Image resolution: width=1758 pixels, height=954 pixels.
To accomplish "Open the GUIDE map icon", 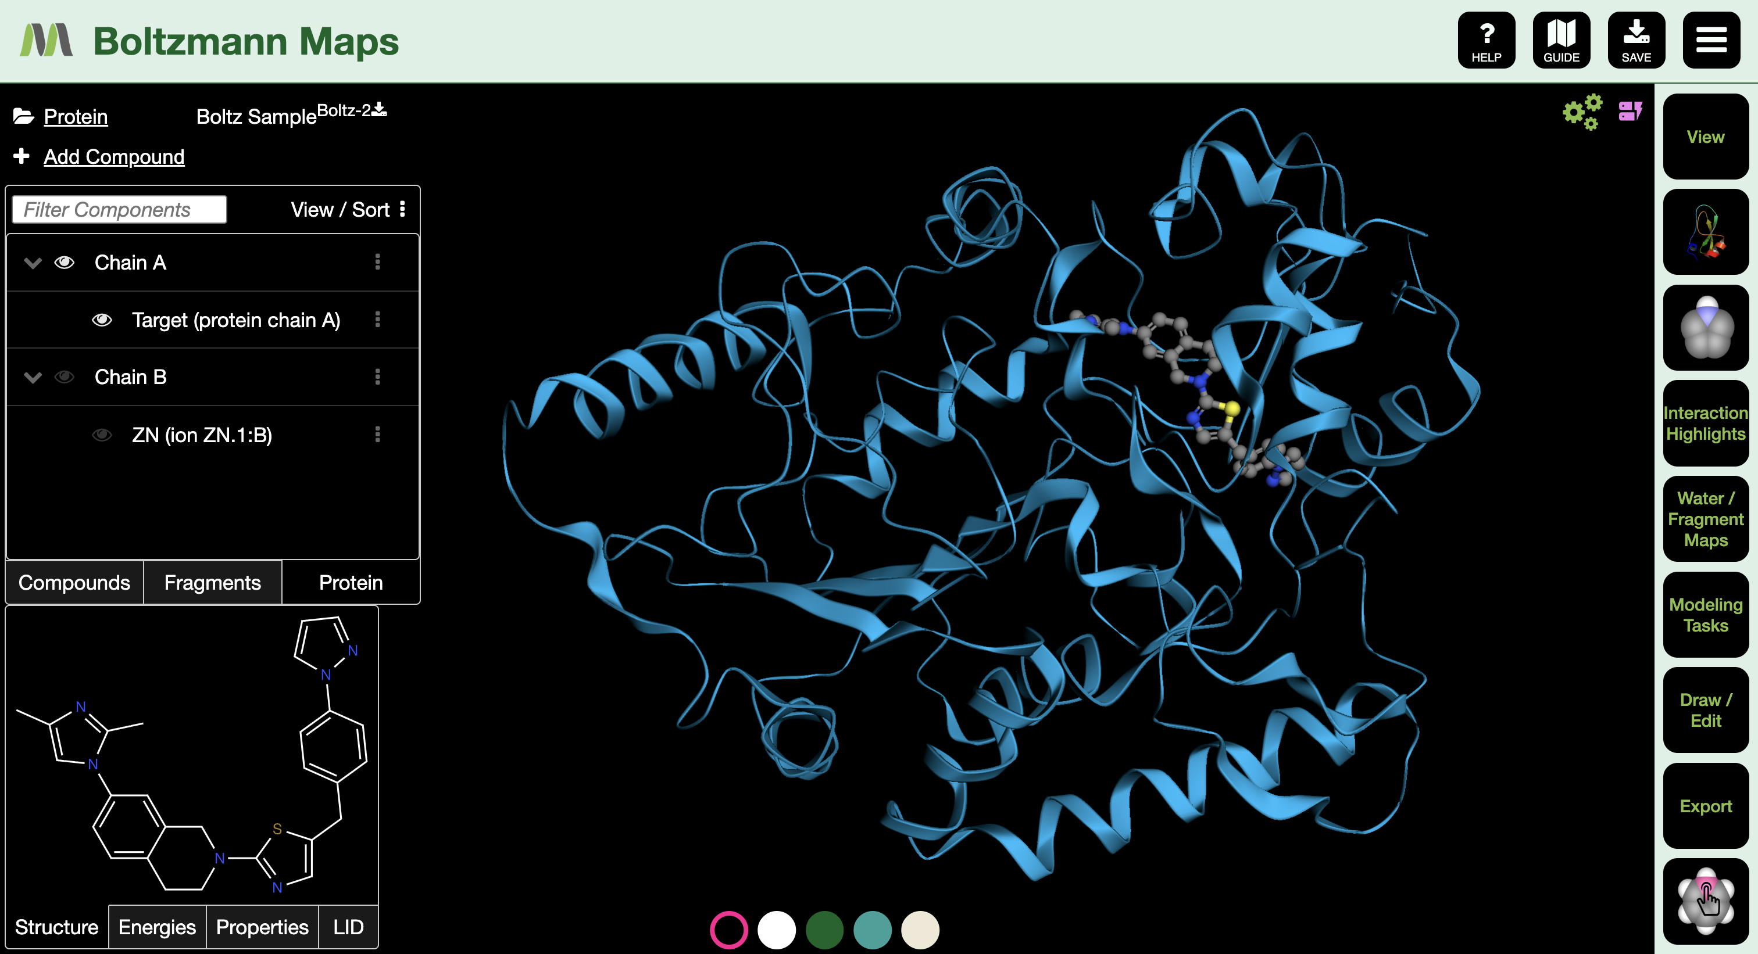I will click(1561, 40).
